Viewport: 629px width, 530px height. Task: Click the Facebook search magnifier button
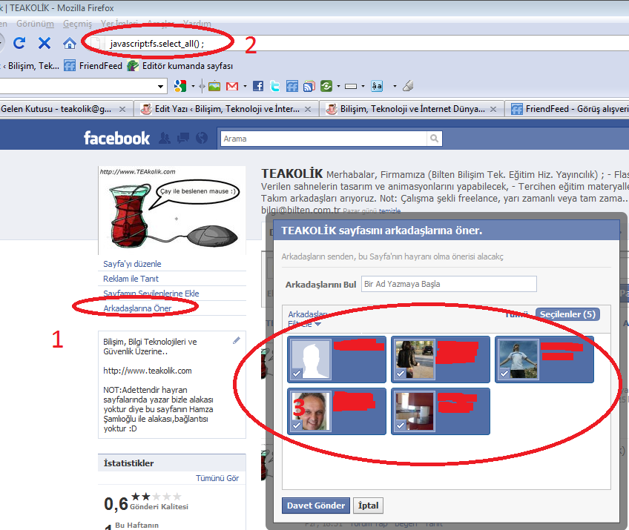(x=434, y=139)
